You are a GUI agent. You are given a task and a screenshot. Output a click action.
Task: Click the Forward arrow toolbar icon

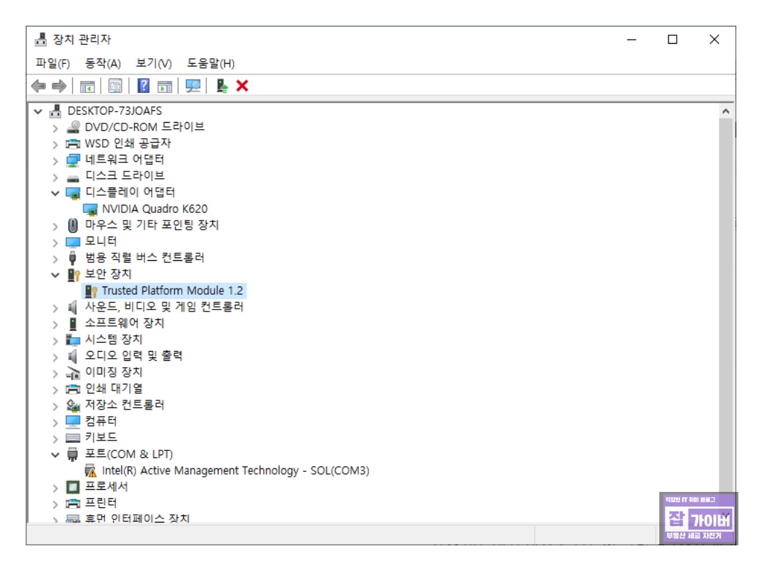pyautogui.click(x=59, y=87)
